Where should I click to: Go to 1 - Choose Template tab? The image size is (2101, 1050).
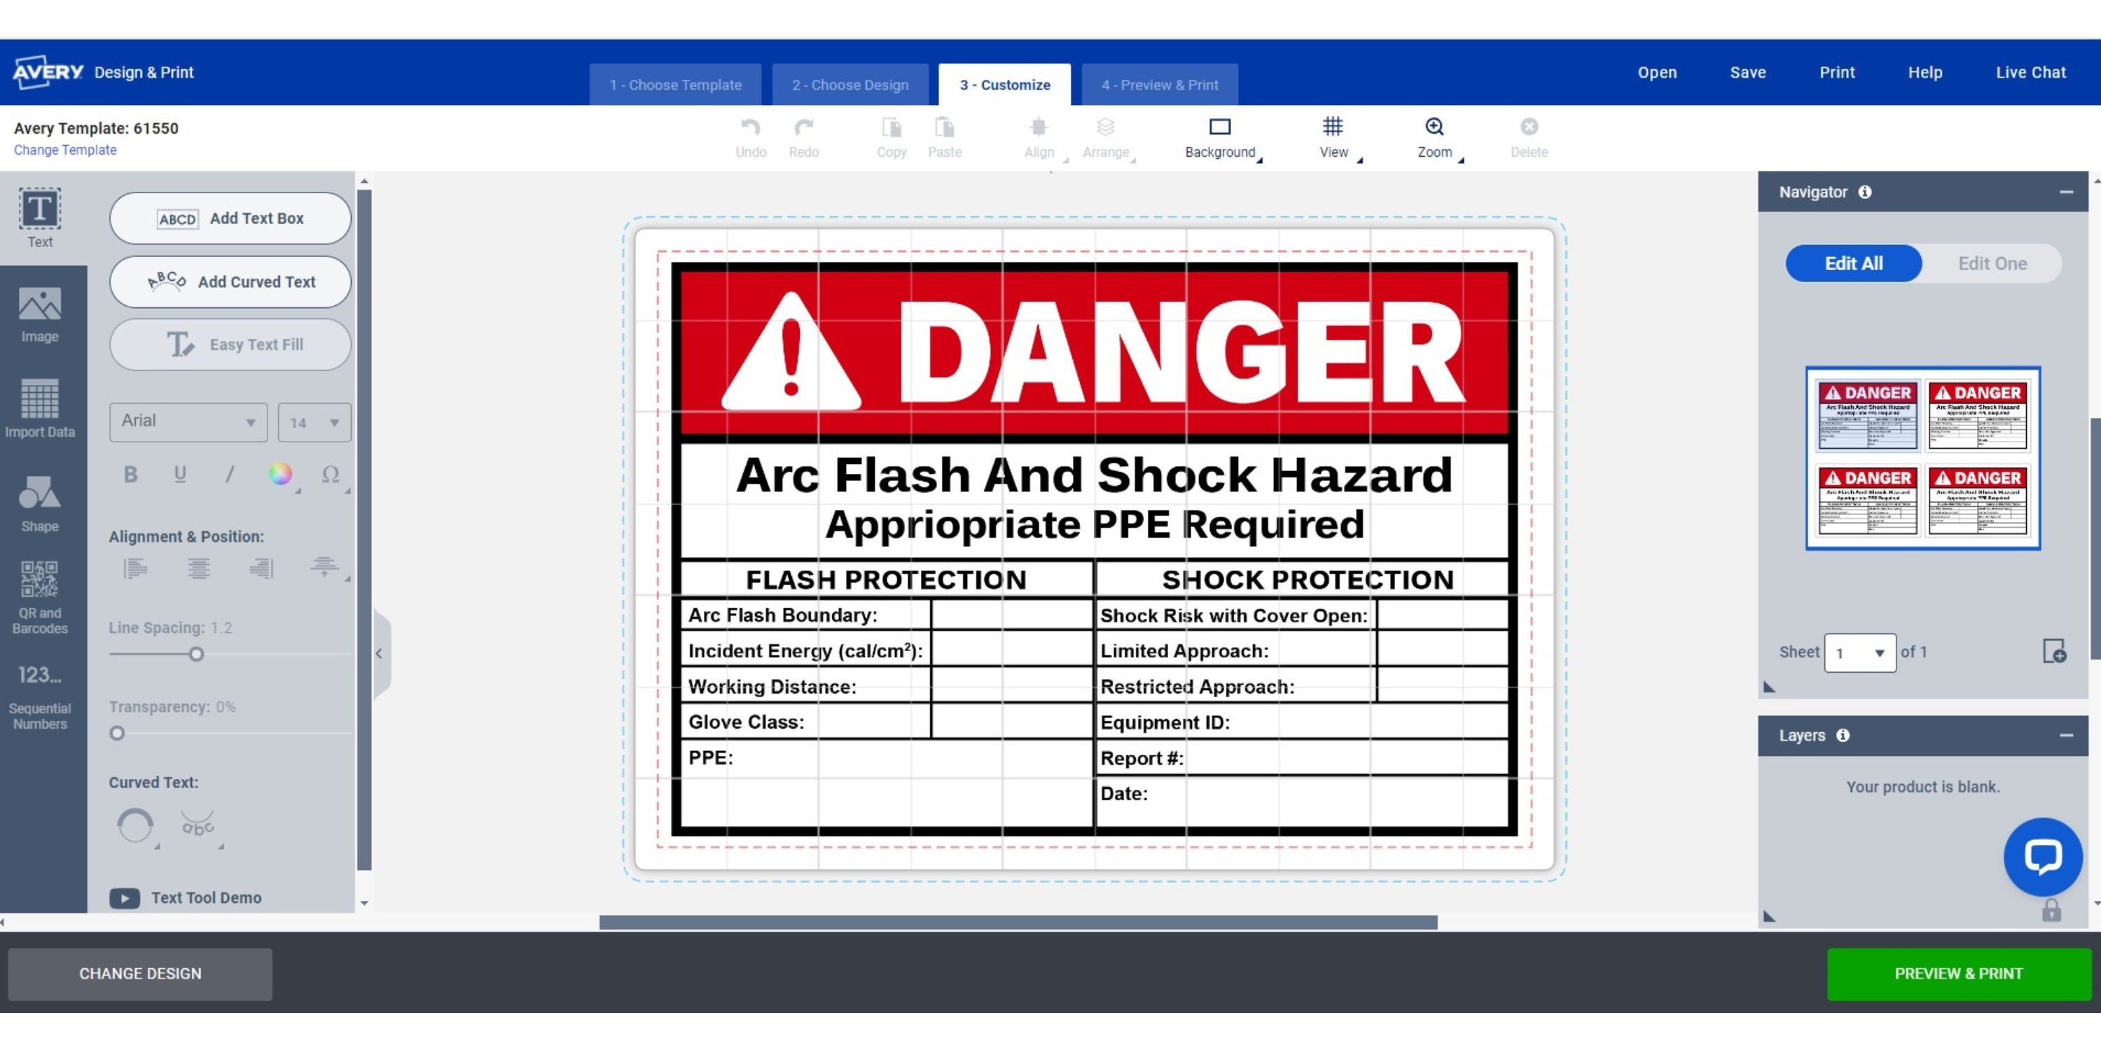pyautogui.click(x=675, y=85)
